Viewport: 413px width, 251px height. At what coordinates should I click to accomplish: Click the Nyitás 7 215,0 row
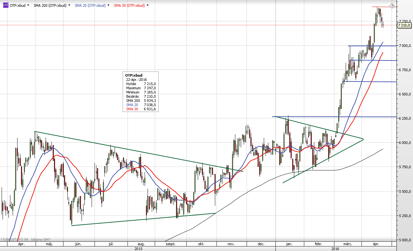[141, 84]
